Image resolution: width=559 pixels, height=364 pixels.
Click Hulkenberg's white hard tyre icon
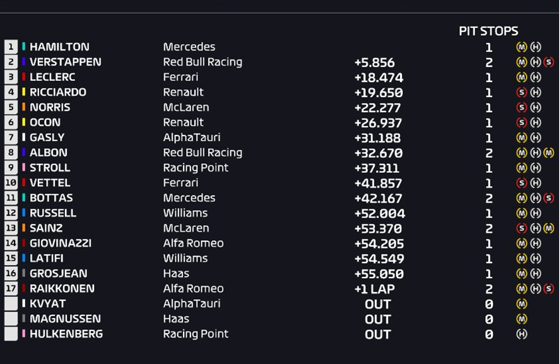522,334
